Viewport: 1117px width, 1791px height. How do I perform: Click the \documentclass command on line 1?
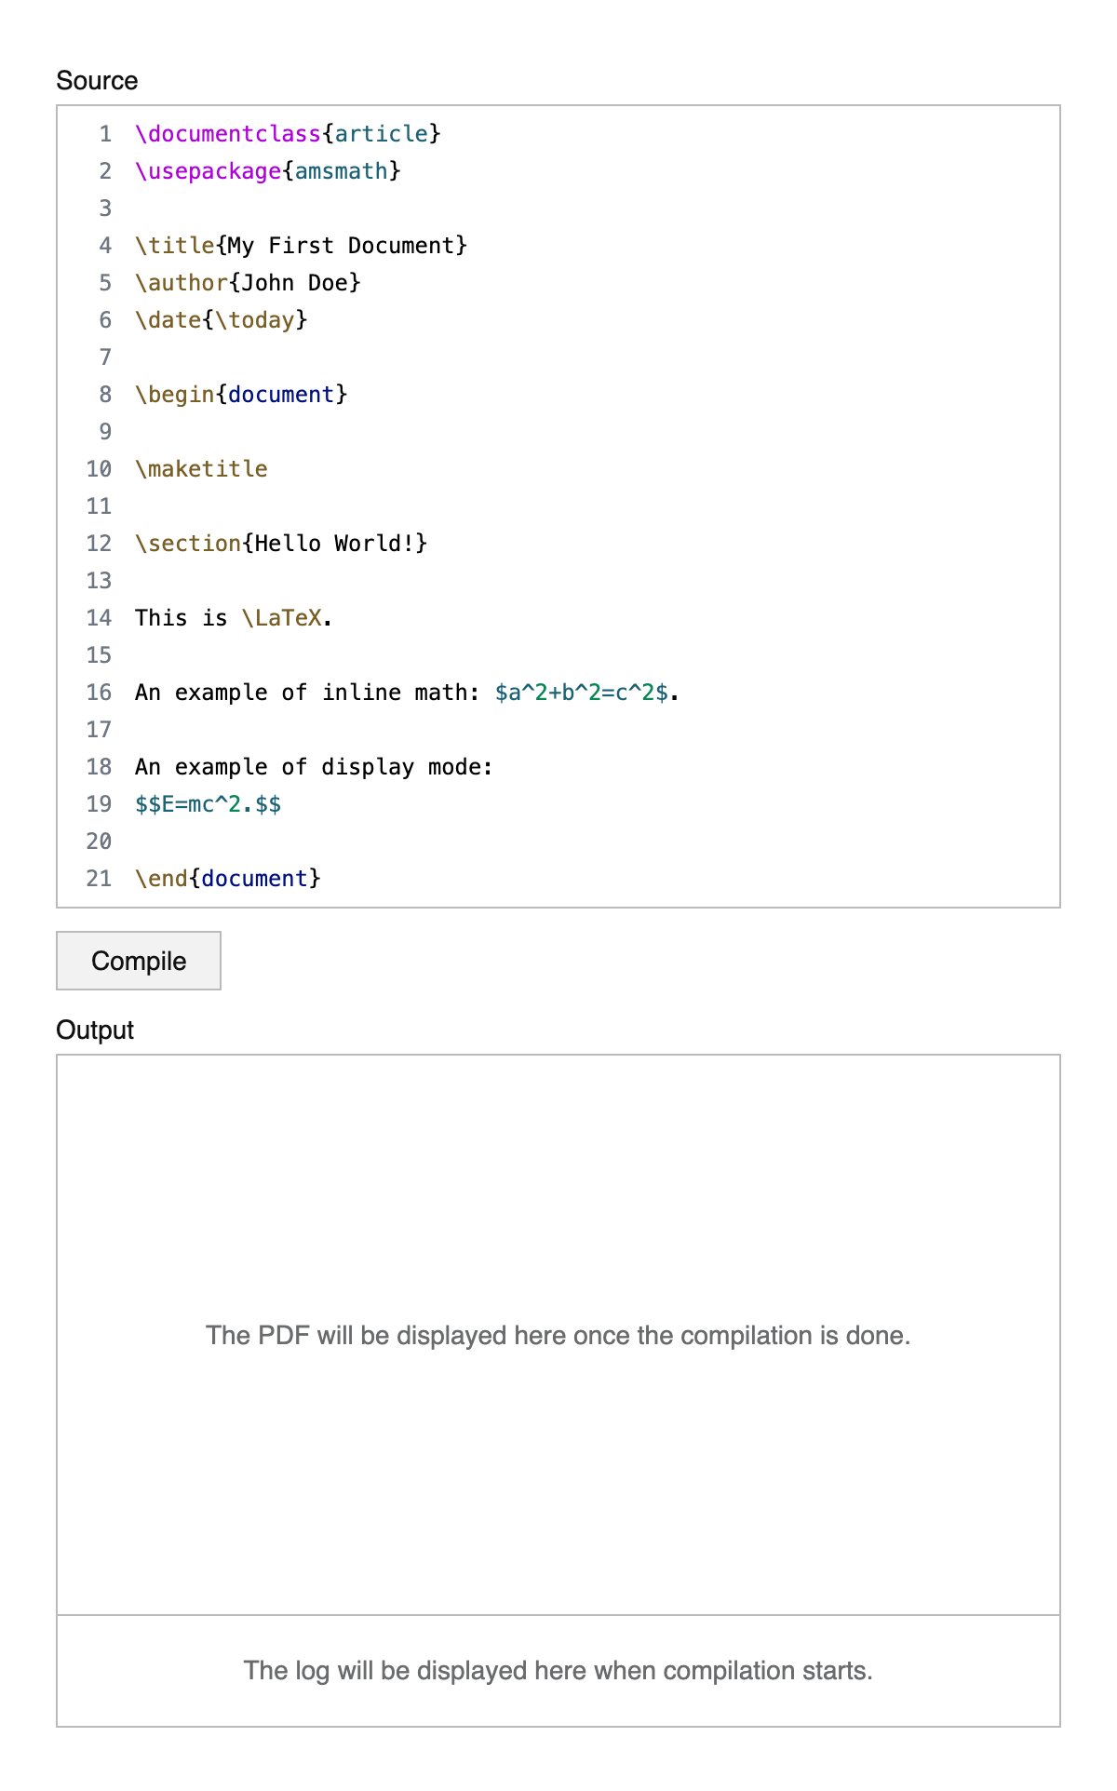[x=228, y=134]
